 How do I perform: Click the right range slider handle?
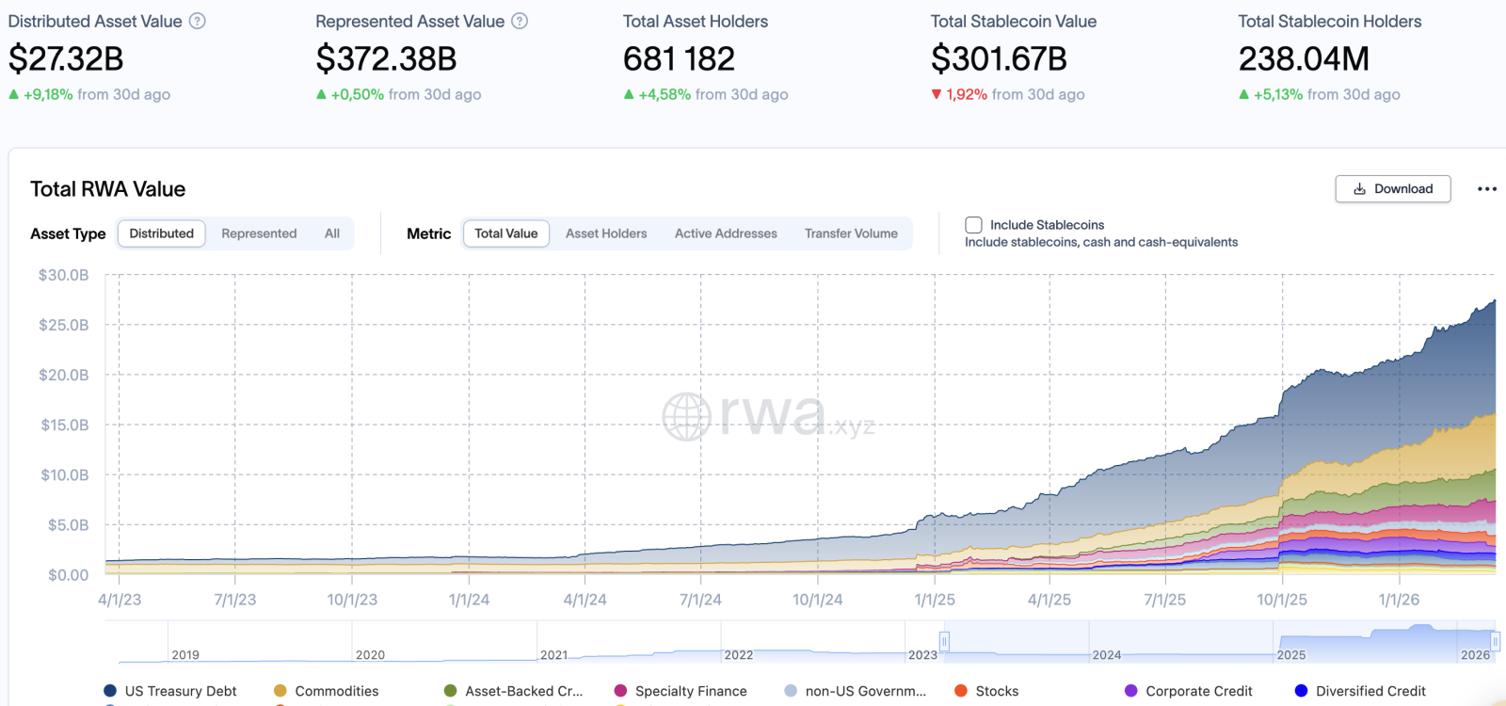(x=1495, y=641)
